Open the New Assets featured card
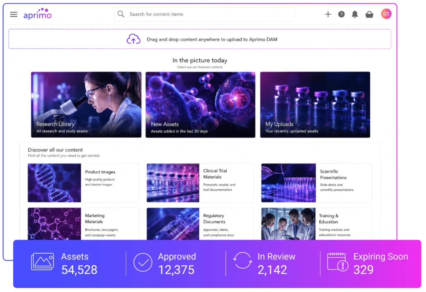 (200, 104)
